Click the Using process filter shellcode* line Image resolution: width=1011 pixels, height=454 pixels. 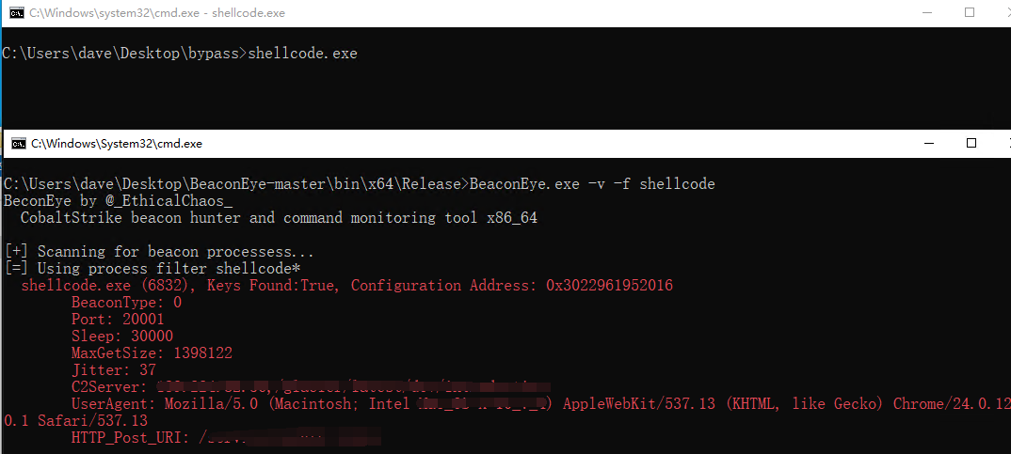pyautogui.click(x=152, y=268)
